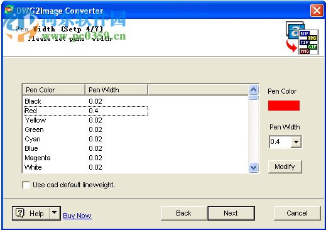The width and height of the screenshot is (326, 230).
Task: Click the 0.02 width value in Green row
Action: pos(95,129)
